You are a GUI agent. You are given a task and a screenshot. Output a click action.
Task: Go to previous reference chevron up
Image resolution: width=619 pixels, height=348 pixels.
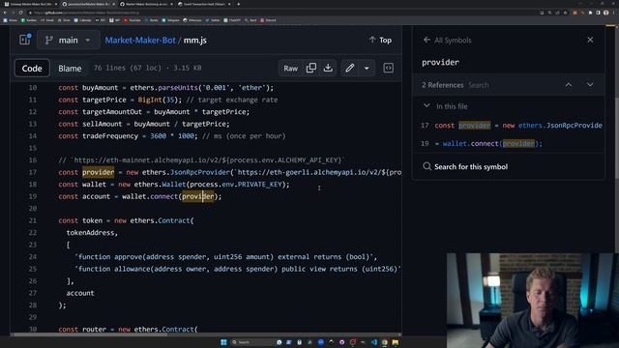(x=569, y=84)
